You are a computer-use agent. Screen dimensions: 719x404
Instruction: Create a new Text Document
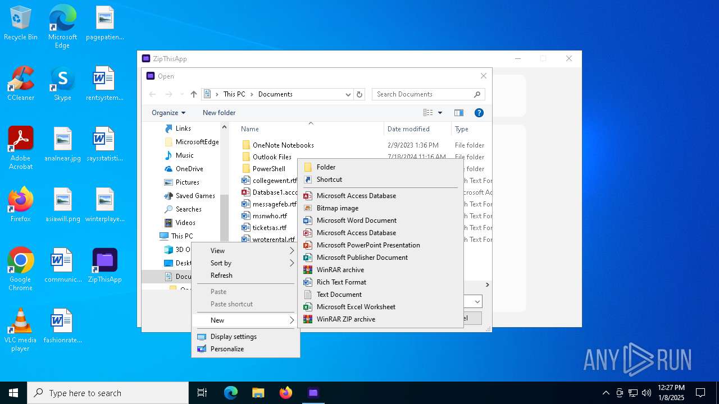click(x=380, y=295)
